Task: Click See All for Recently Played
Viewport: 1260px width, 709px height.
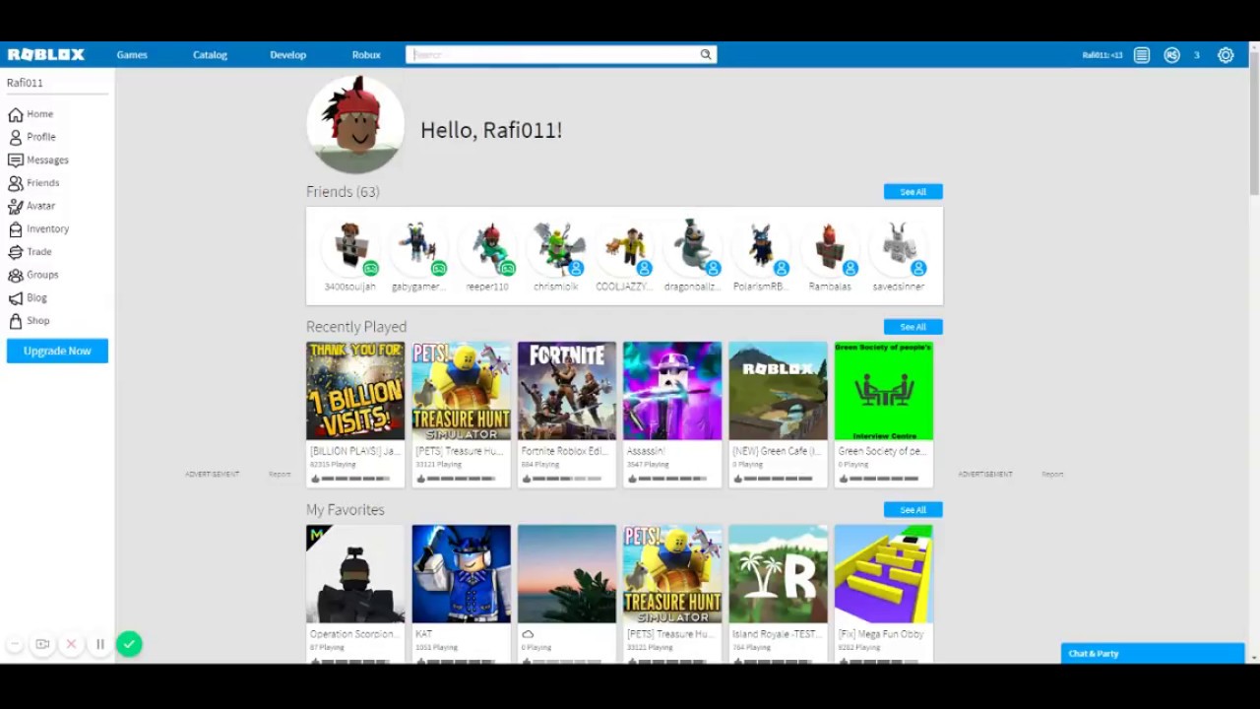Action: tap(913, 327)
